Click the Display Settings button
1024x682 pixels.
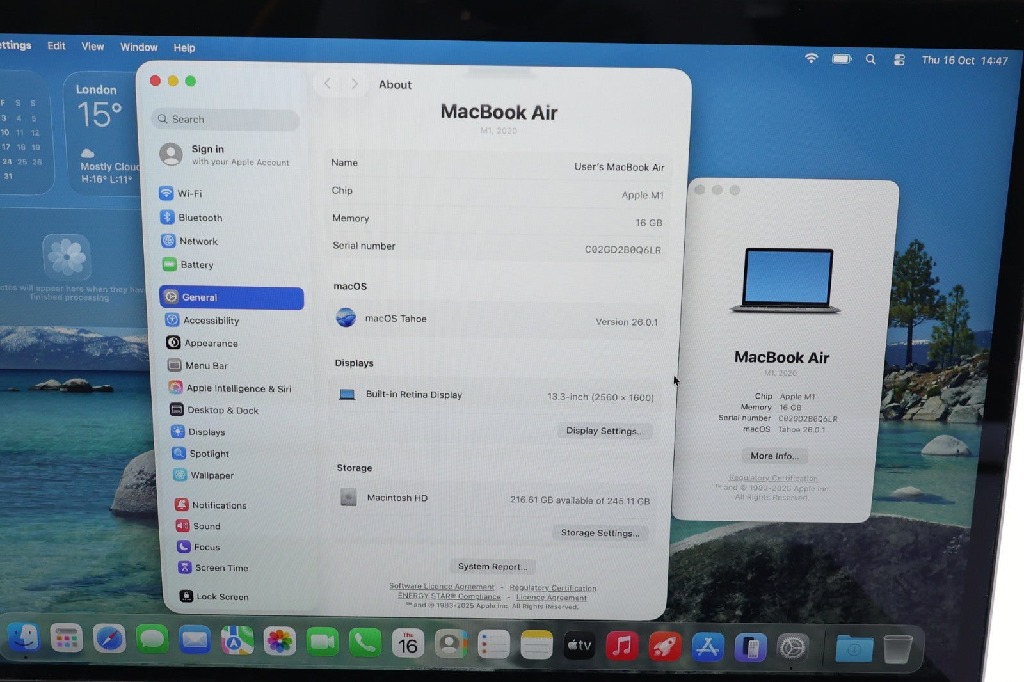pyautogui.click(x=605, y=431)
